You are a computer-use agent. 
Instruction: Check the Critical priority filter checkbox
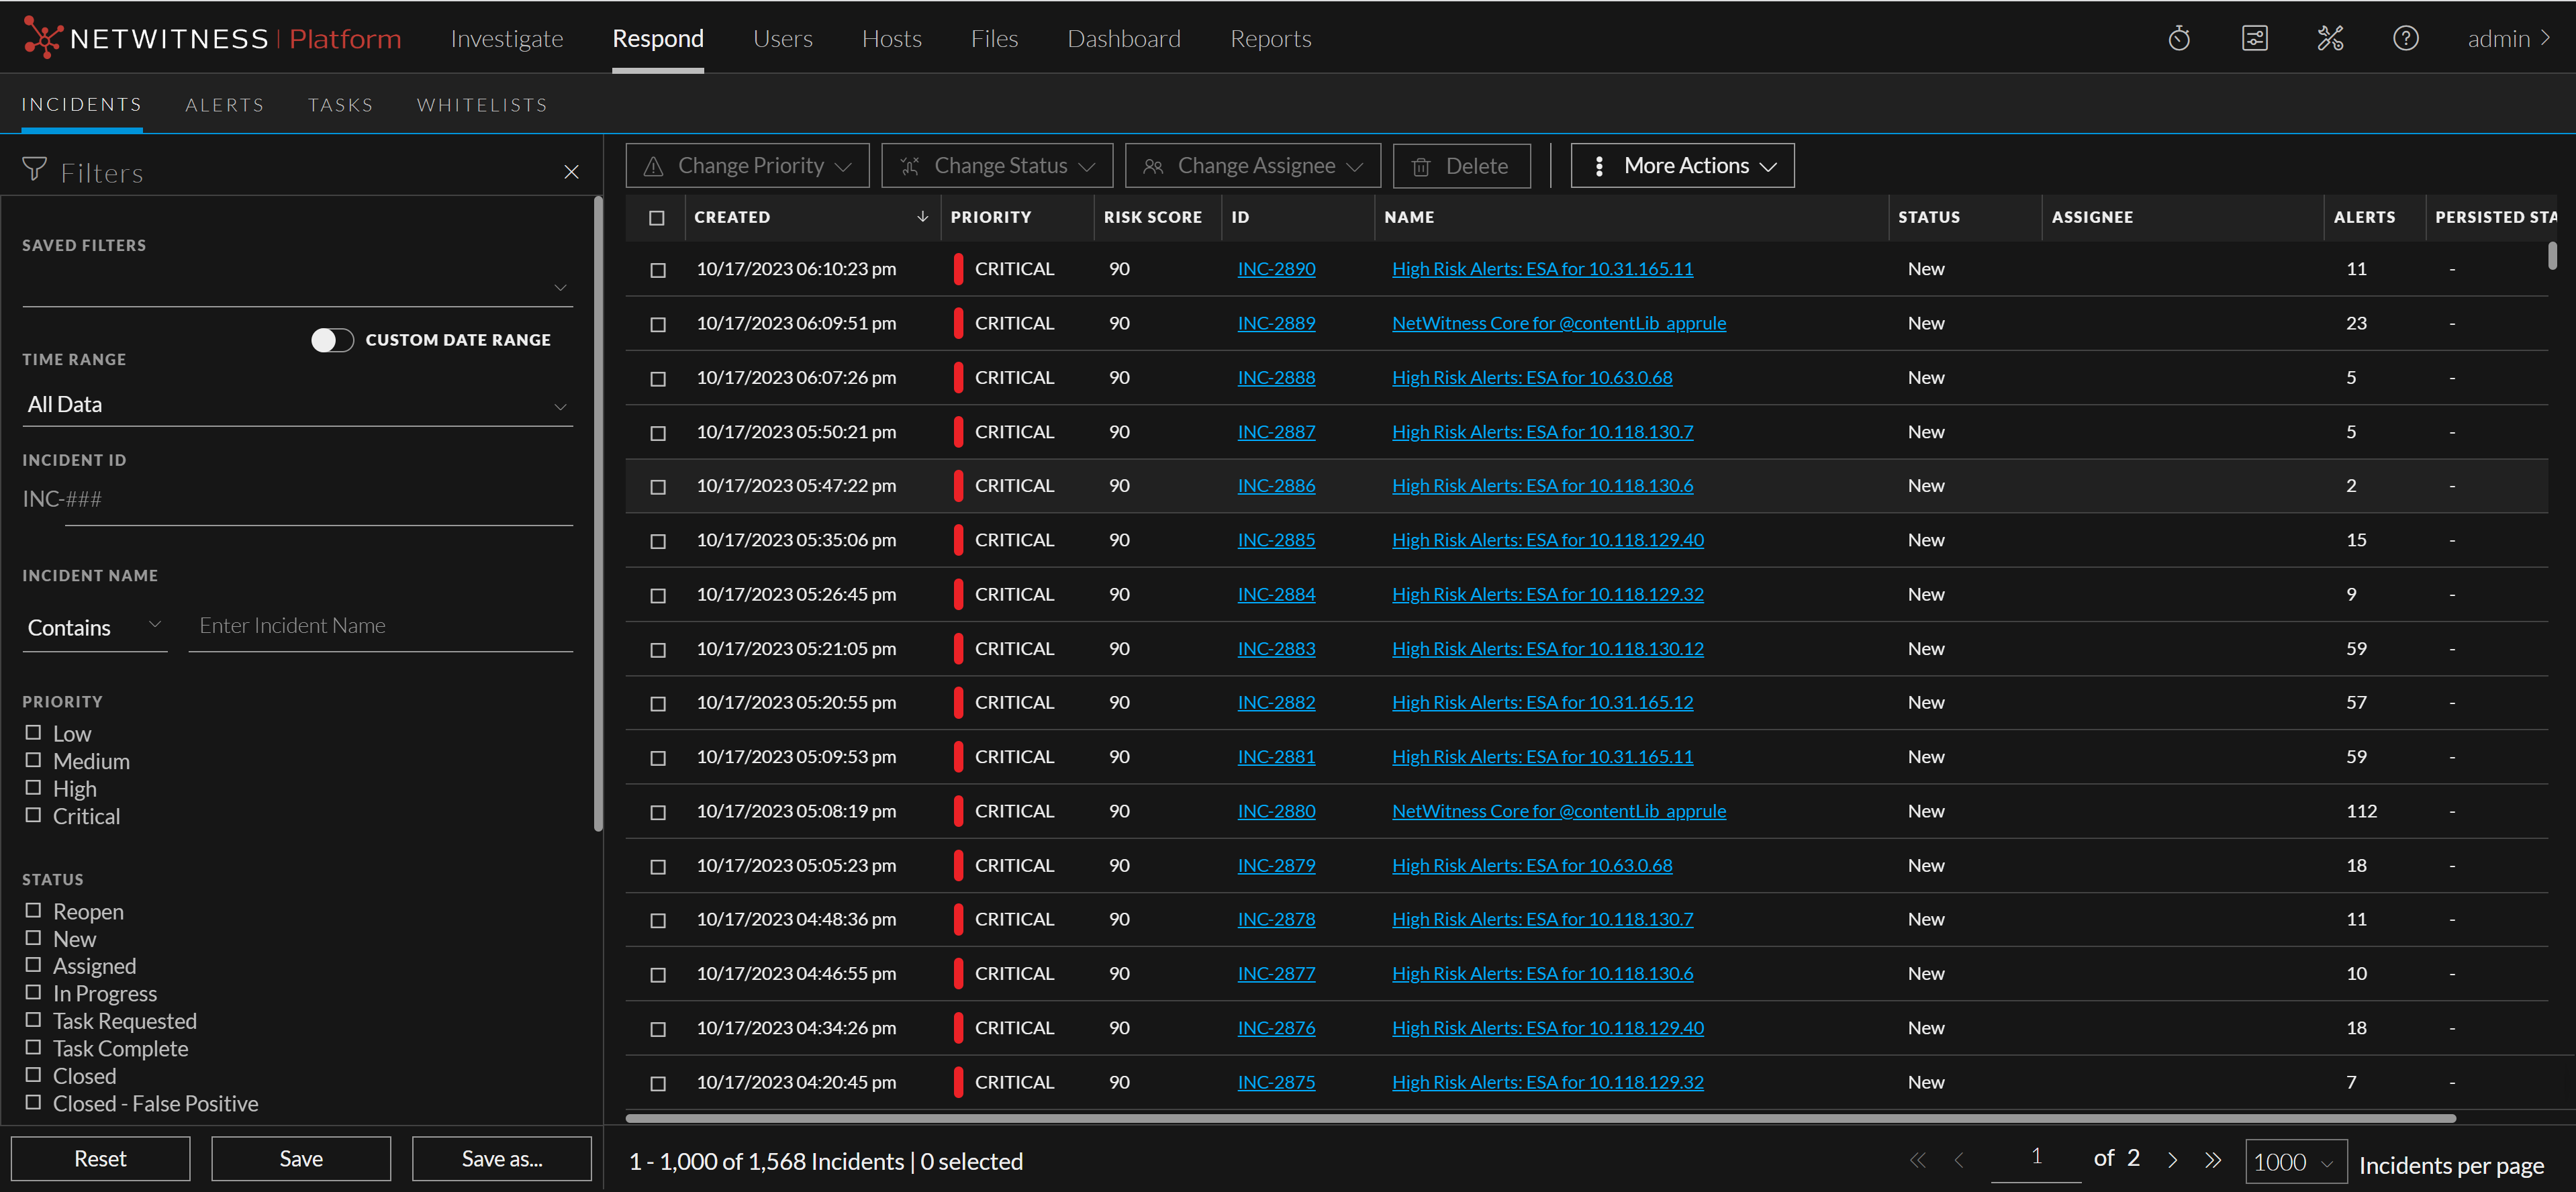tap(34, 815)
